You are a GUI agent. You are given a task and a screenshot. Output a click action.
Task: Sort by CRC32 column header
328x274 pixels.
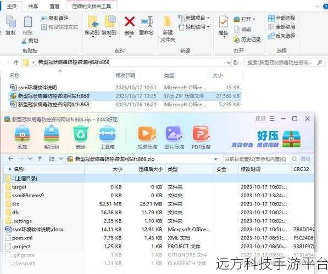pyautogui.click(x=301, y=169)
